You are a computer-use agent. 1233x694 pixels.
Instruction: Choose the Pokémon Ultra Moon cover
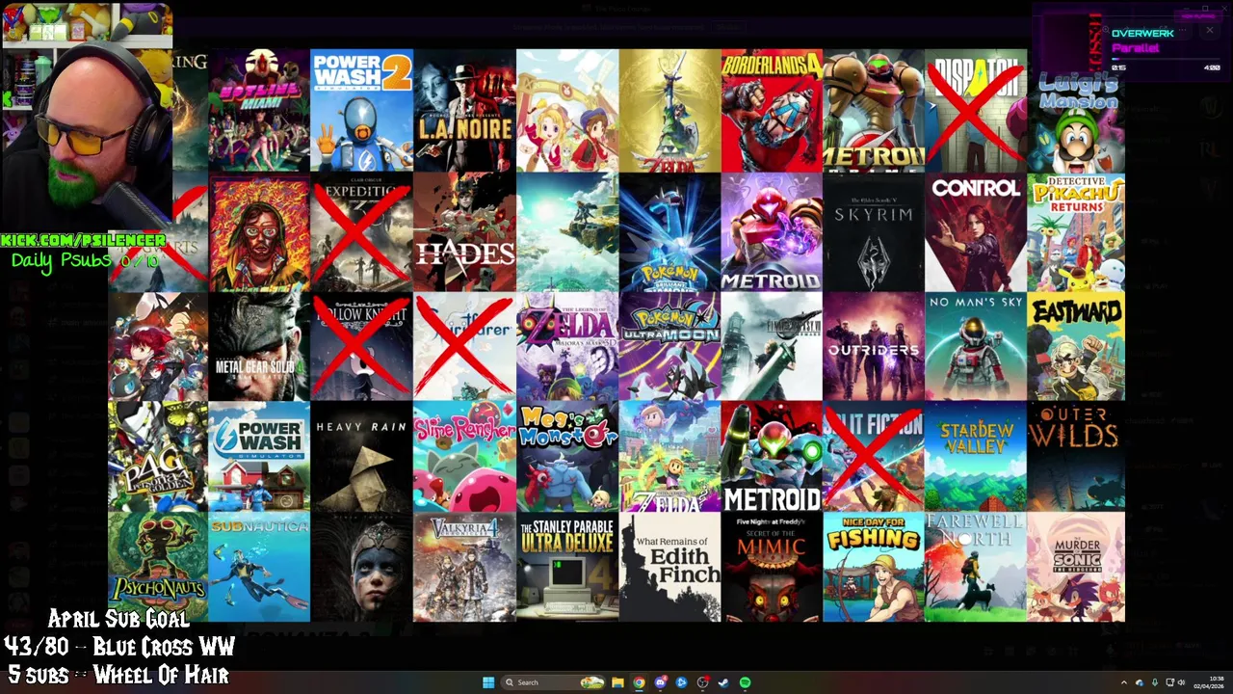click(669, 346)
